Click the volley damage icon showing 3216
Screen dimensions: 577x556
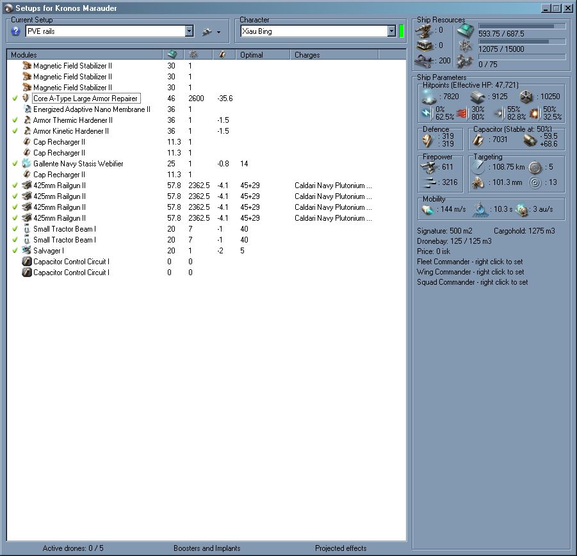[x=429, y=182]
